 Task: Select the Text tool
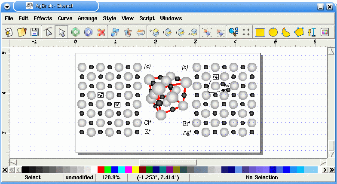pos(312,32)
